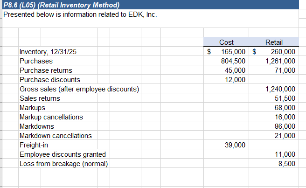Viewport: 306px width, 188px height.
Task: Select the Purchase returns retail 71,000
Action: pos(274,70)
